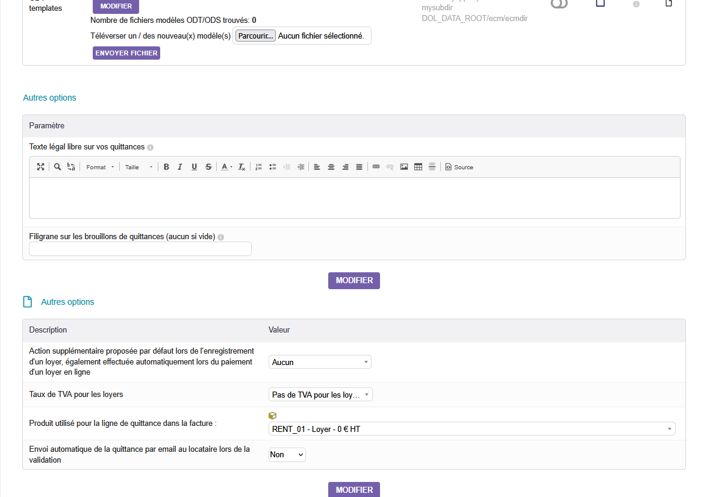The image size is (701, 497).
Task: Click MODIFIER below the Filigrane field
Action: (354, 281)
